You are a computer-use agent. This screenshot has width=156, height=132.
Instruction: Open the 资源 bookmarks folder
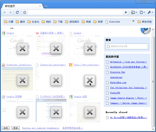pyautogui.click(x=98, y=22)
